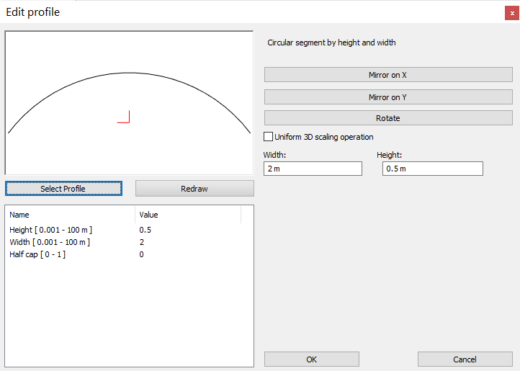Click the top of the arc in preview
Viewport: 520px width, 371px height.
coord(130,73)
